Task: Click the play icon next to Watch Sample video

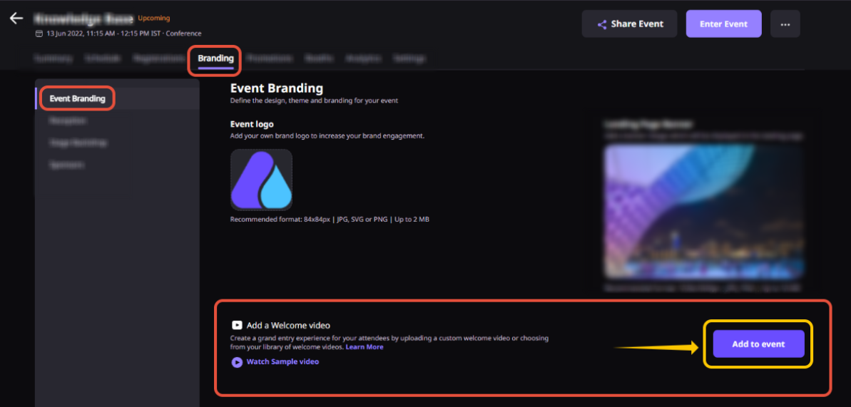Action: pos(237,362)
